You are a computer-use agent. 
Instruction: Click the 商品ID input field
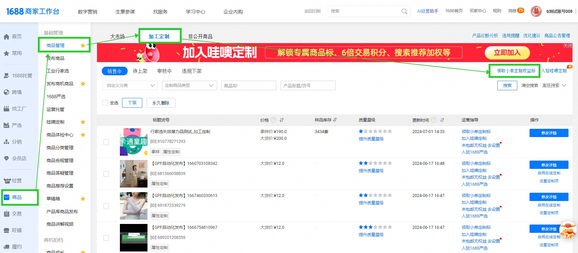coord(248,86)
